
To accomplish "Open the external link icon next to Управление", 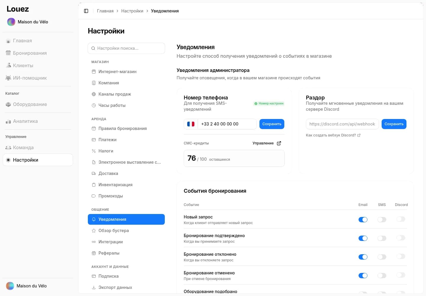I will point(279,143).
